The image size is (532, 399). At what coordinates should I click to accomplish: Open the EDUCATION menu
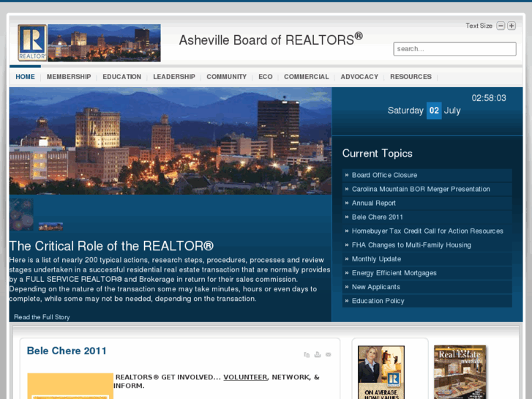121,77
